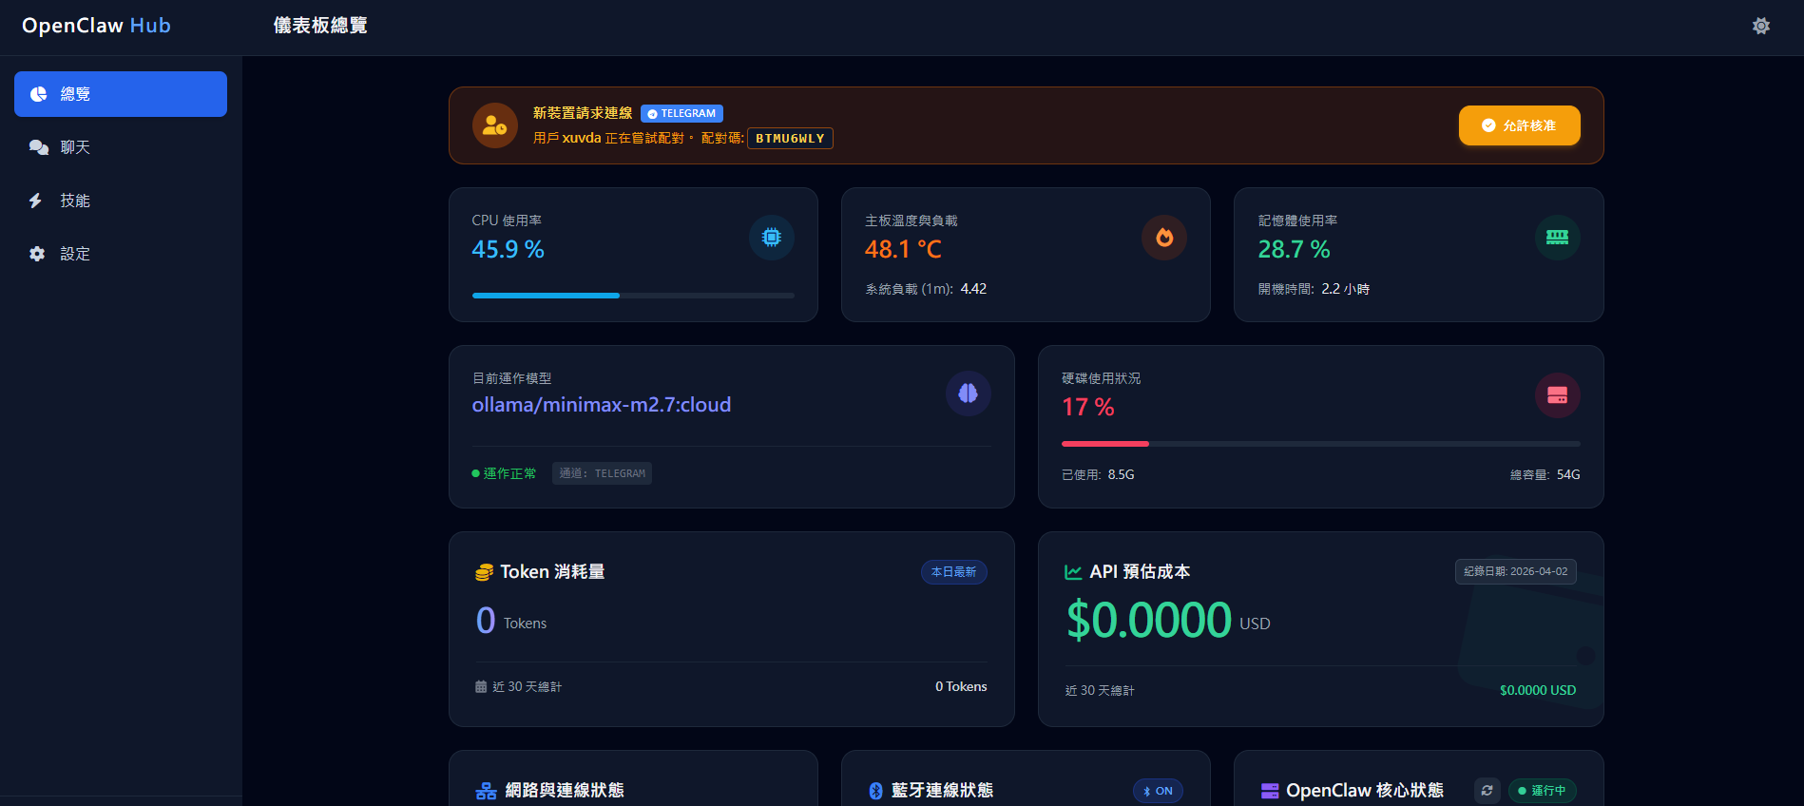Click the memory RAM icon
1804x806 pixels.
(x=1558, y=238)
